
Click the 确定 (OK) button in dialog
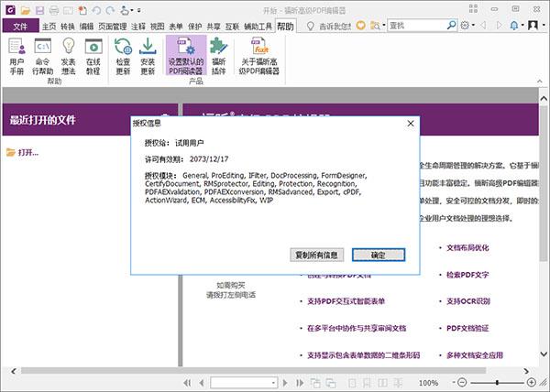(x=378, y=255)
